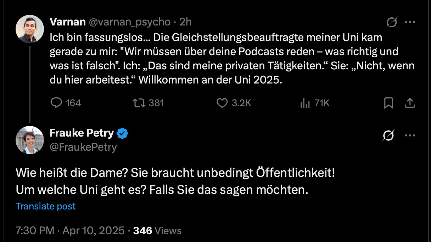431x242 pixels.
Task: Open the @varnan_psycho handle link
Action: (129, 22)
